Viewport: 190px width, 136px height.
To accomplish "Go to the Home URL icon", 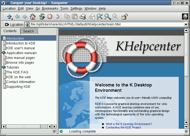I will 32,17.
